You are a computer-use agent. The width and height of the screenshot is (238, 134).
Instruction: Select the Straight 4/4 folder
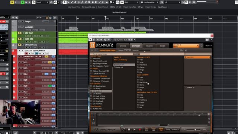pyautogui.click(x=124, y=65)
